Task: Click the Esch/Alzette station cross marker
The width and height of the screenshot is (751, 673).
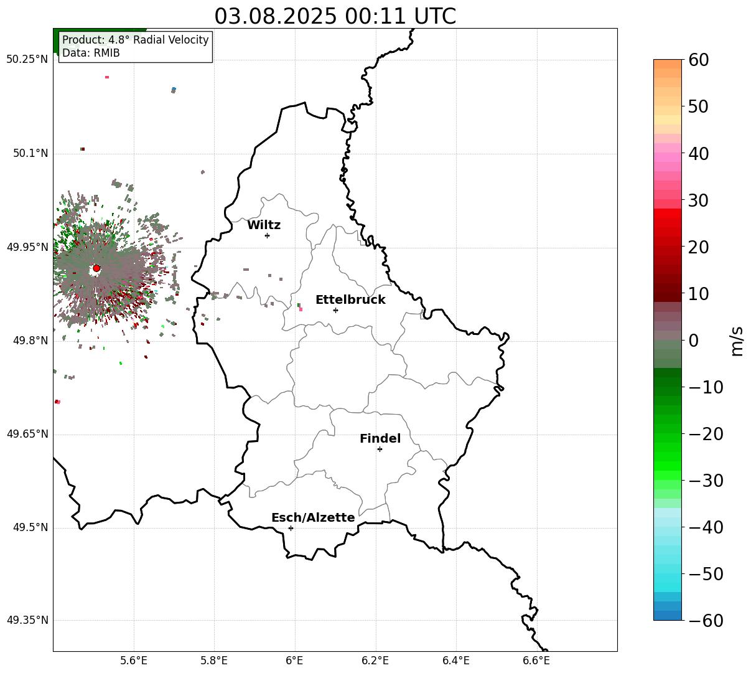Action: [x=291, y=528]
